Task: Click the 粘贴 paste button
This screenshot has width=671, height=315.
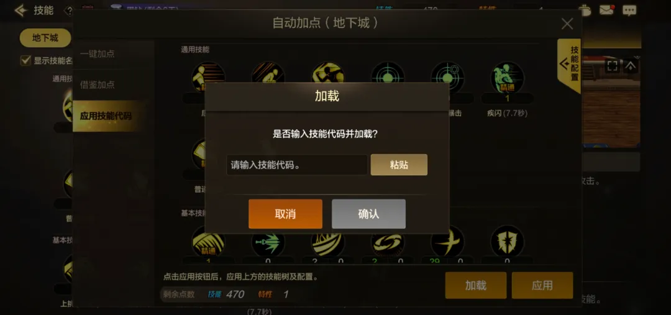Action: point(399,165)
